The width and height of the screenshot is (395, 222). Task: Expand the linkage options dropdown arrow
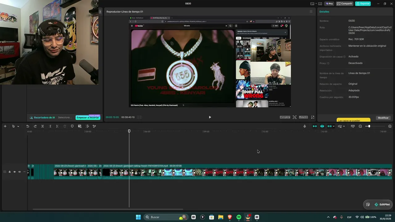pos(334,126)
